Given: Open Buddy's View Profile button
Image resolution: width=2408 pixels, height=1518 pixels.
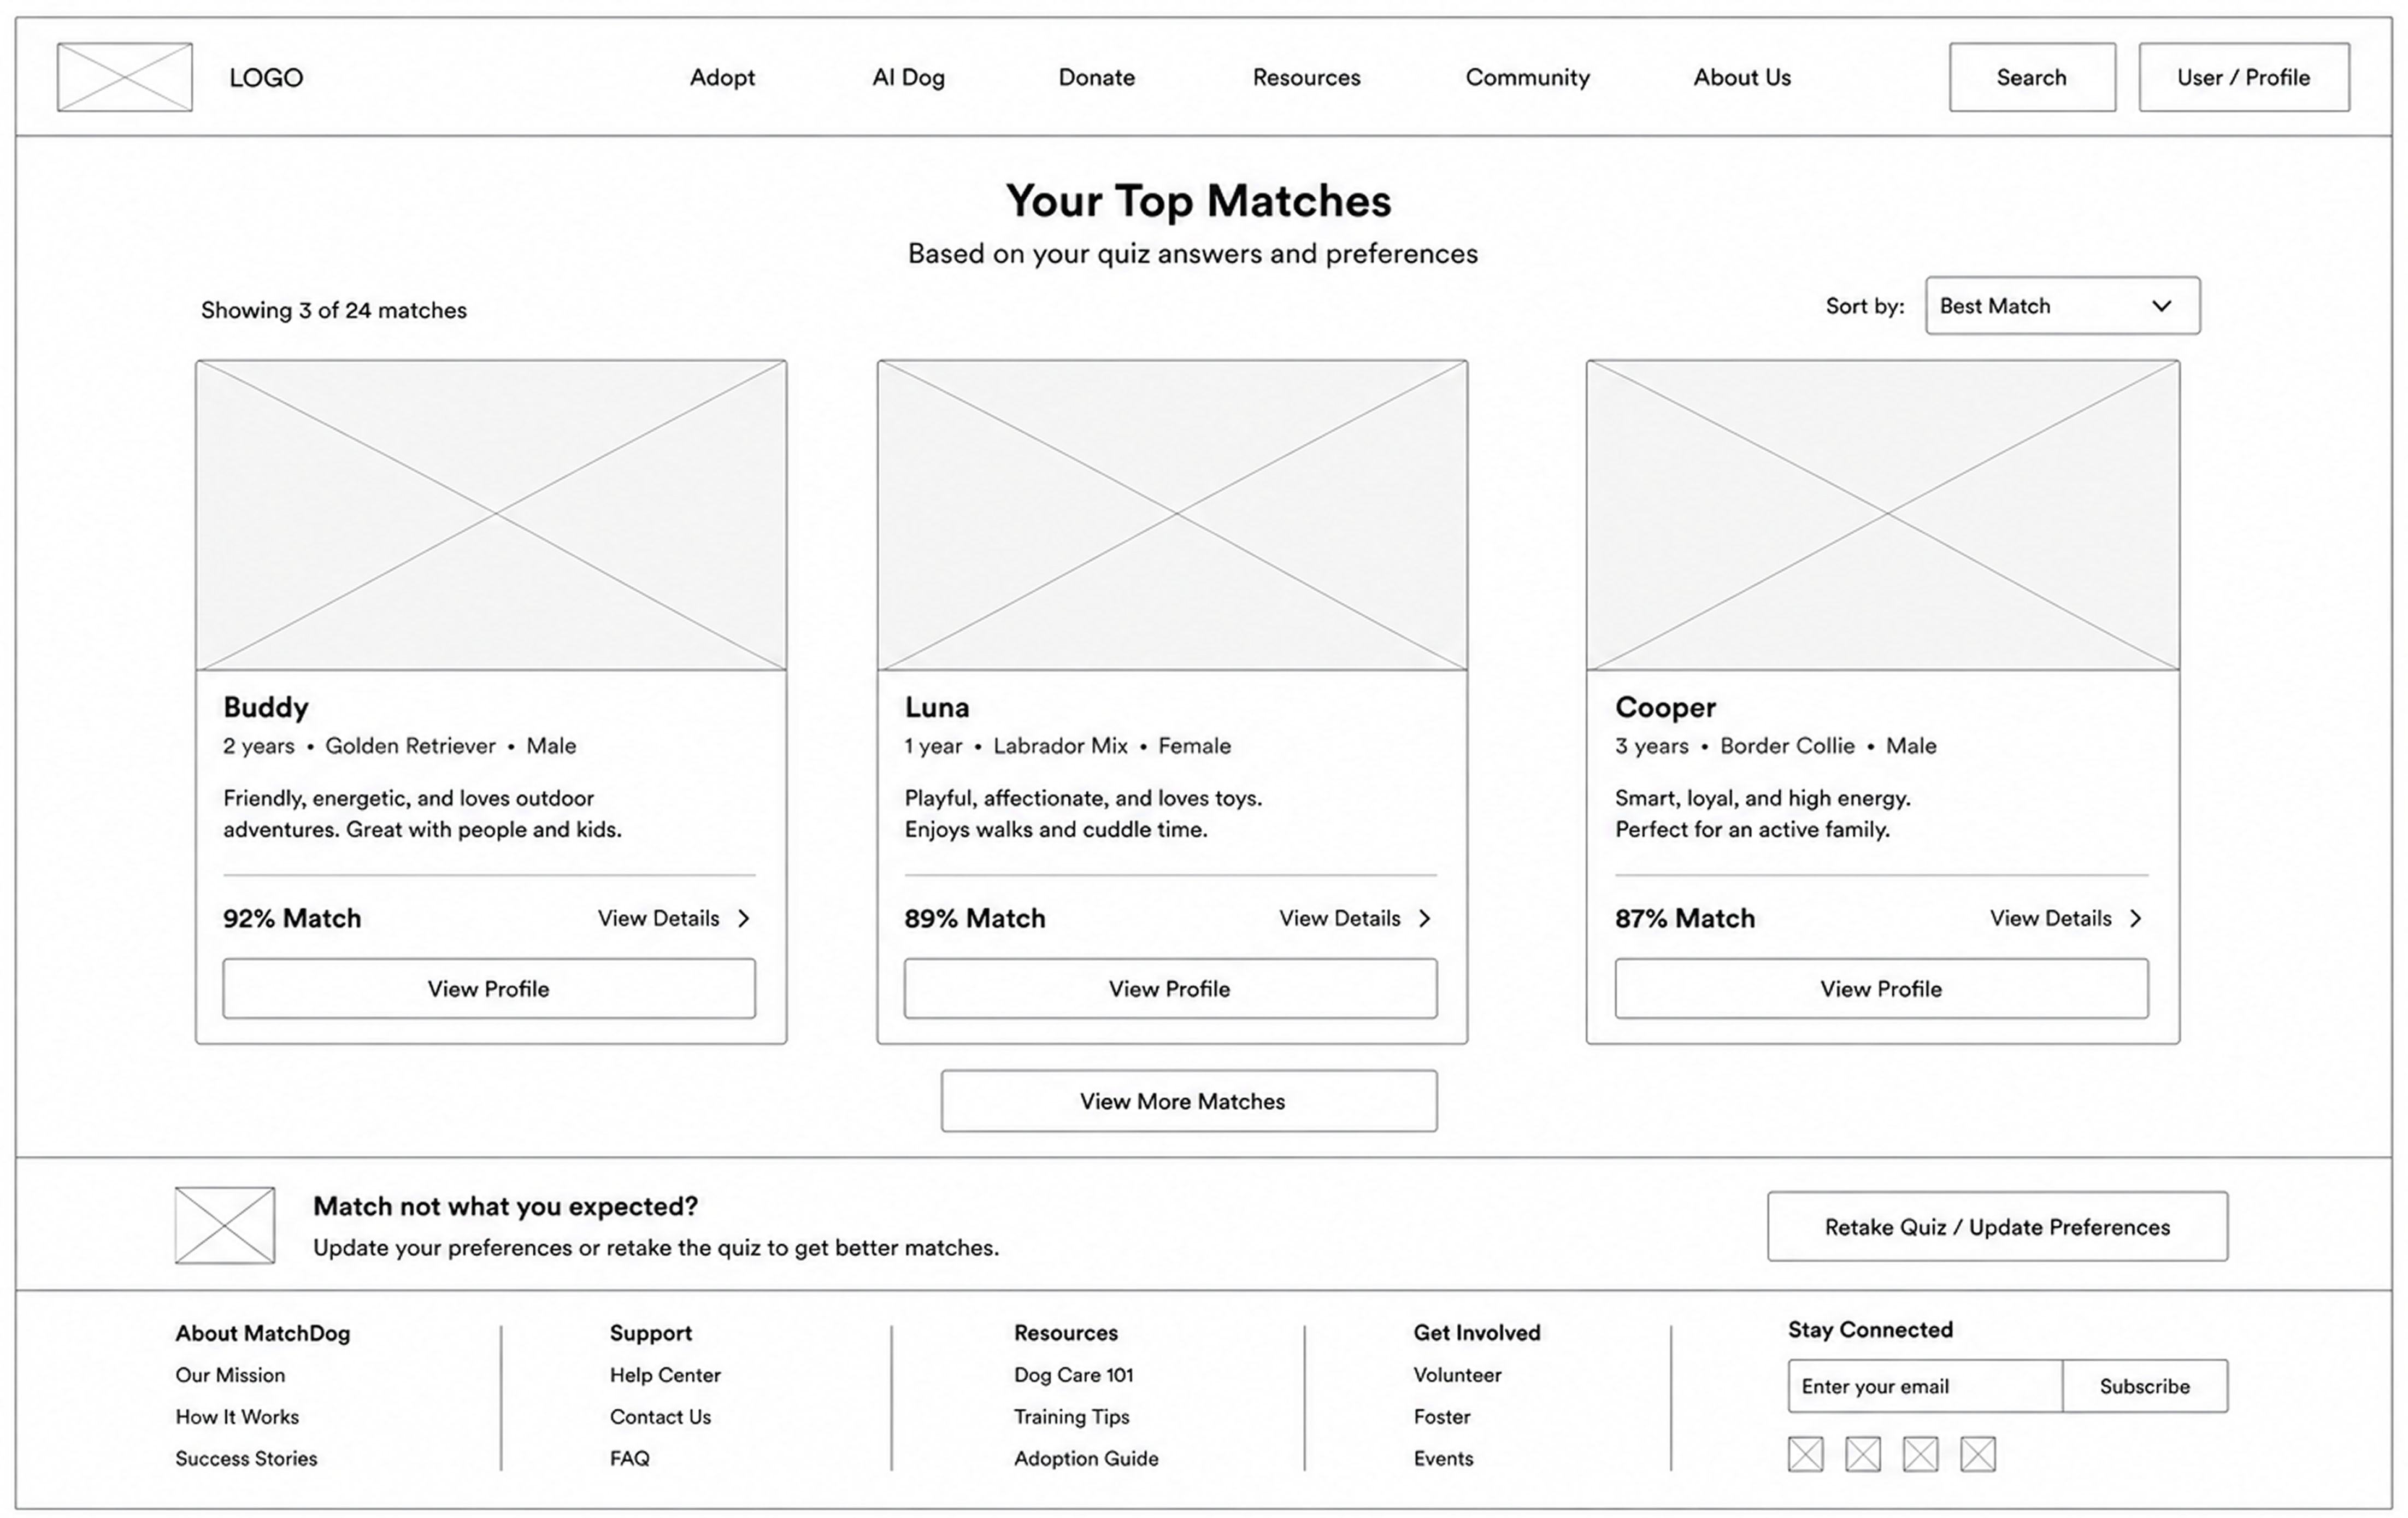Looking at the screenshot, I should pos(489,989).
